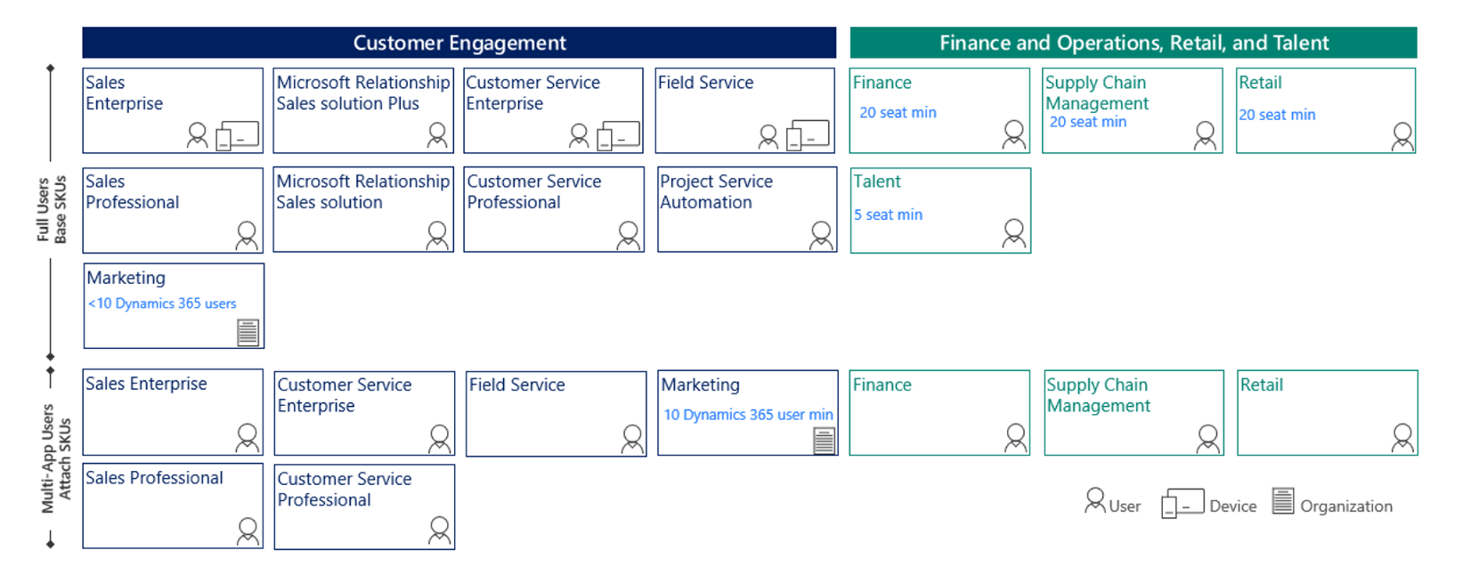Click the "Customer Engagement" header
The width and height of the screenshot is (1463, 575).
[459, 43]
